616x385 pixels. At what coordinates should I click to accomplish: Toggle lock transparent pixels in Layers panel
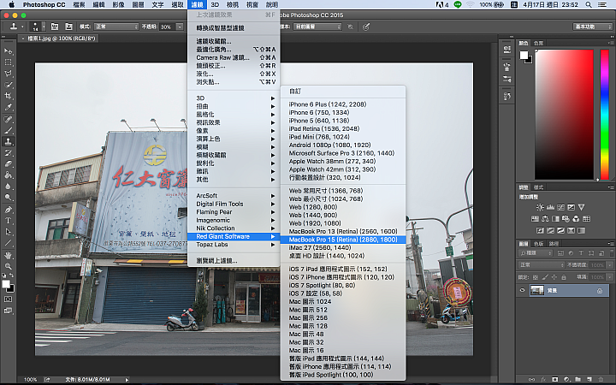pos(535,277)
